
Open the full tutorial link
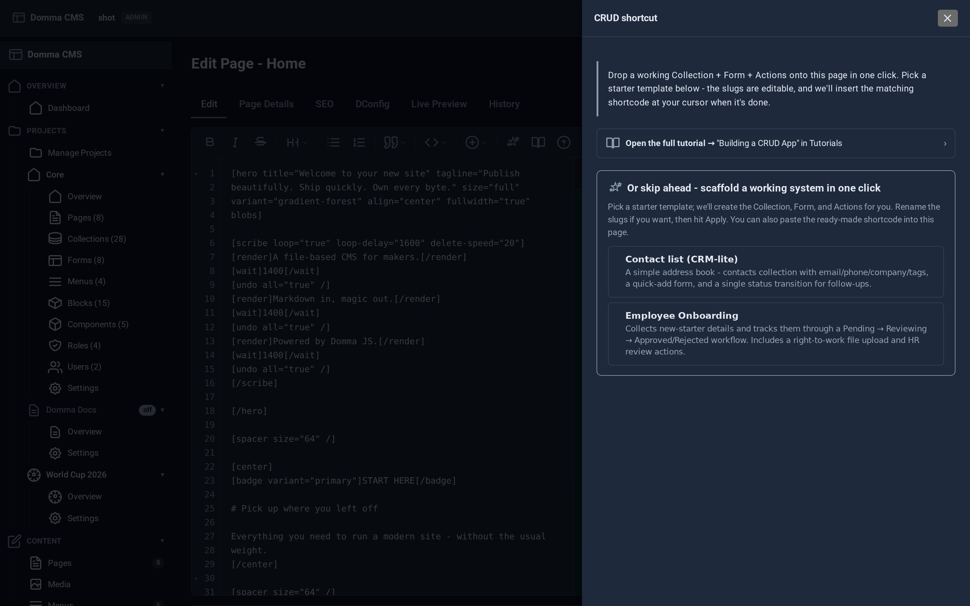click(776, 143)
